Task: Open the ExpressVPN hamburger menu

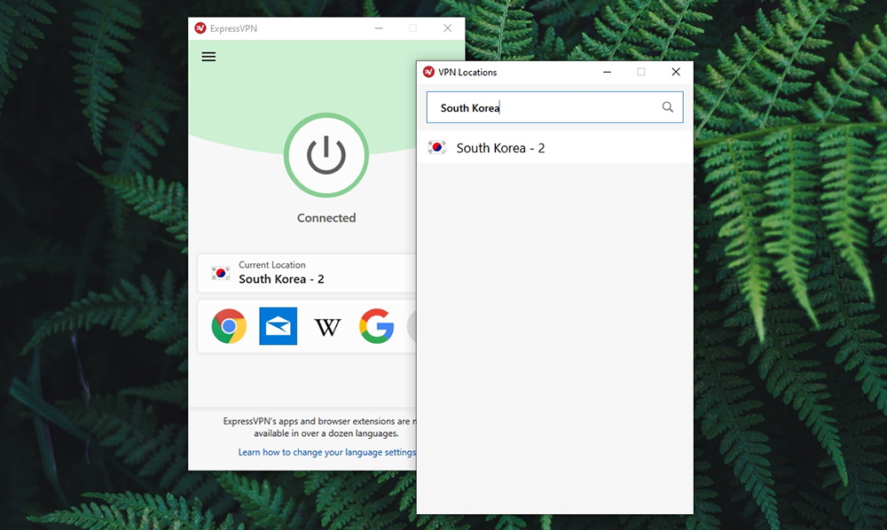Action: tap(208, 57)
